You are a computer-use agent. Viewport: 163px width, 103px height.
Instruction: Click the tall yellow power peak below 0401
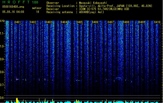[x=17, y=100]
